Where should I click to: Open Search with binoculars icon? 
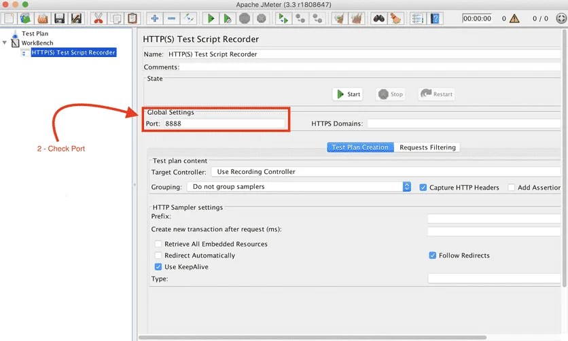click(x=378, y=18)
